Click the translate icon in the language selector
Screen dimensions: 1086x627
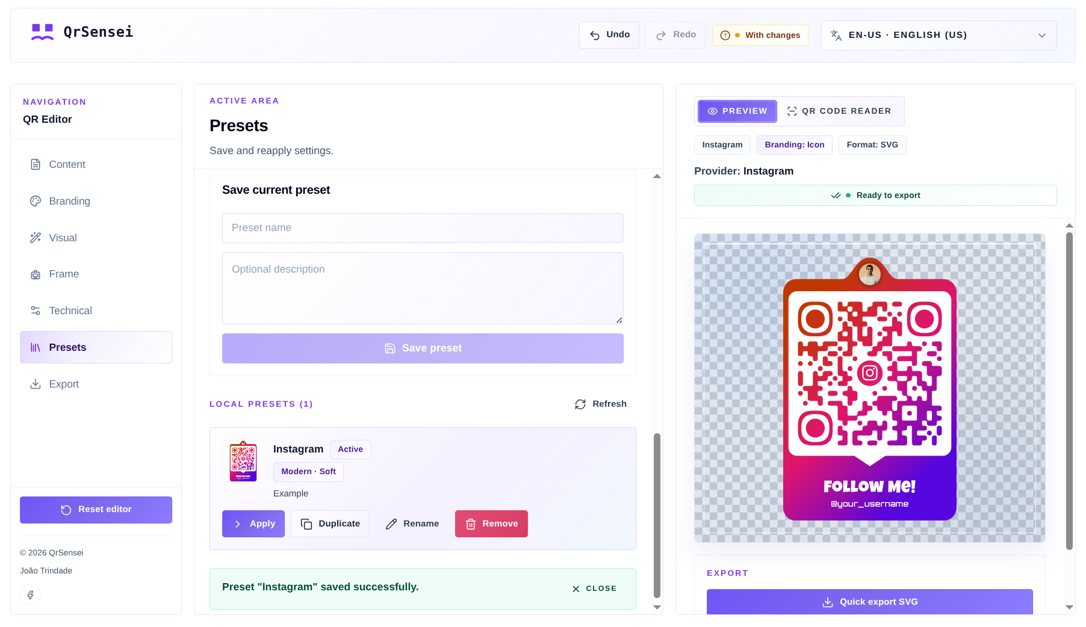(x=836, y=36)
